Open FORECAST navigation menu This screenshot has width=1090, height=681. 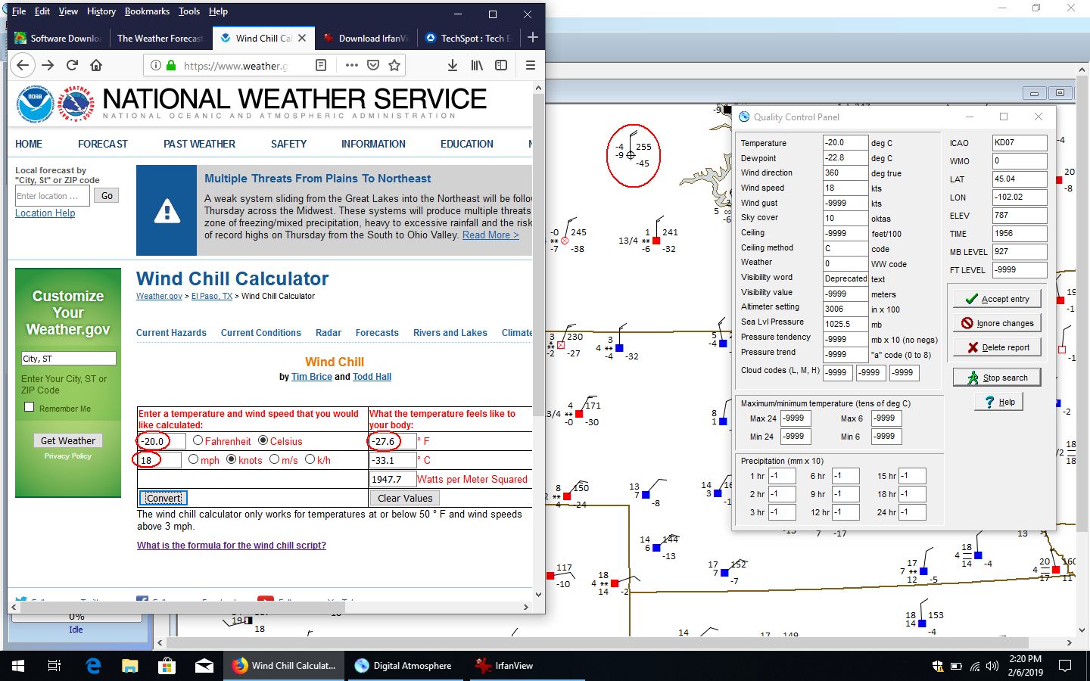pos(103,144)
